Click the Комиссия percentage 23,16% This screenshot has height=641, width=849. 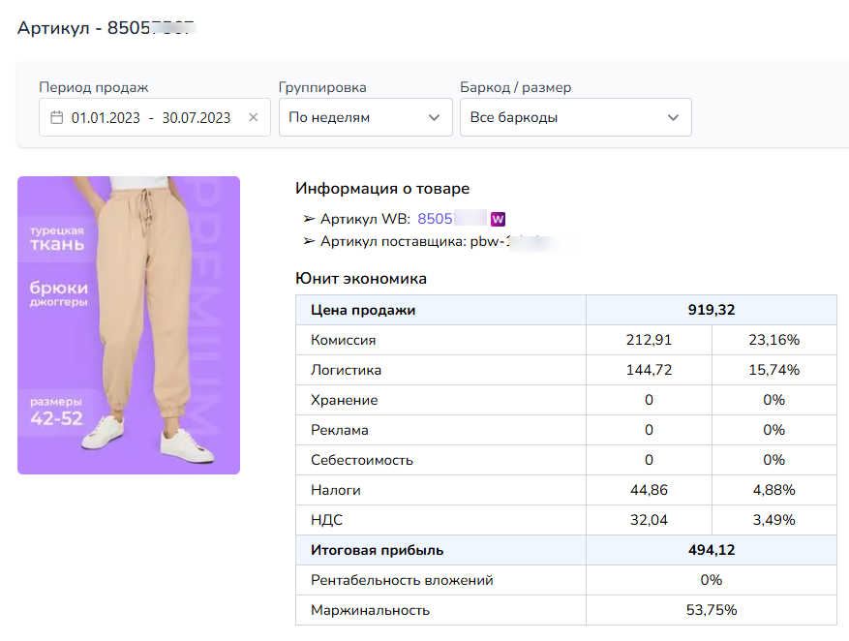[773, 340]
